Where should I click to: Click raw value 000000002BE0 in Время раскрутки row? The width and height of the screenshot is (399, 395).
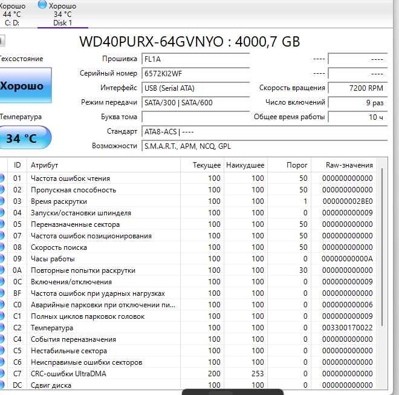[348, 201]
